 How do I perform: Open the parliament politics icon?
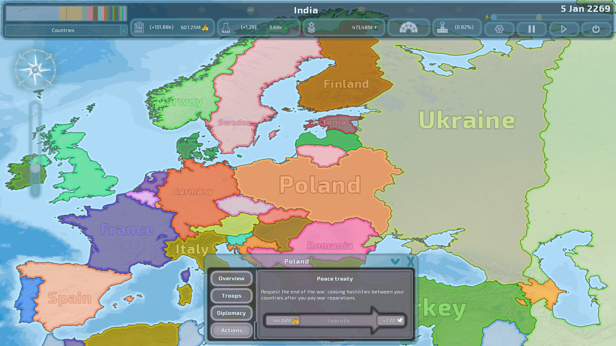pyautogui.click(x=408, y=28)
